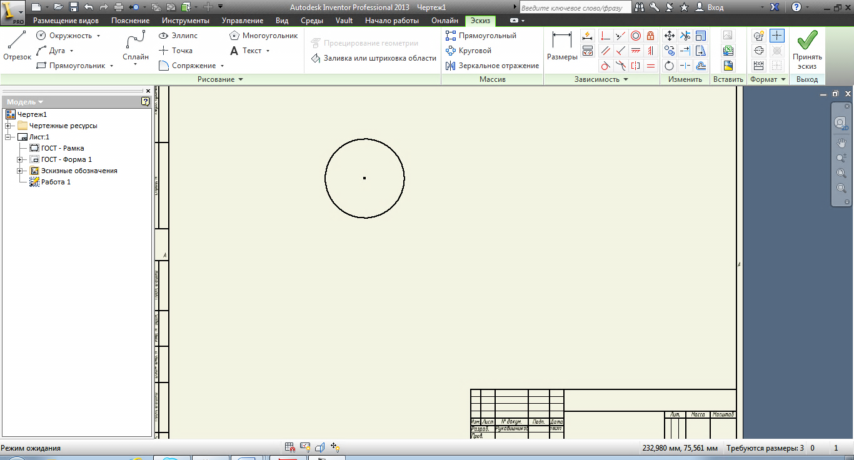This screenshot has height=460, width=854.
Task: Select the Сопряжение fillet tool
Action: (188, 66)
